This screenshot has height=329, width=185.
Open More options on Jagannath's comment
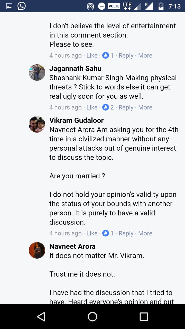point(145,107)
